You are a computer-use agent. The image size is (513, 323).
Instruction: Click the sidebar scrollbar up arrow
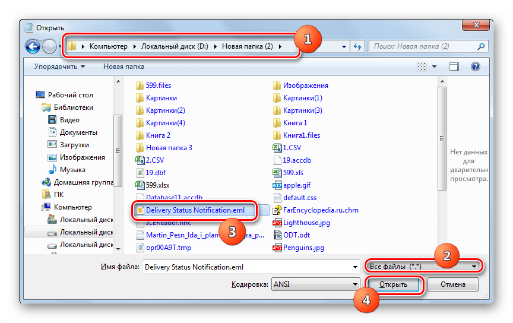(118, 81)
